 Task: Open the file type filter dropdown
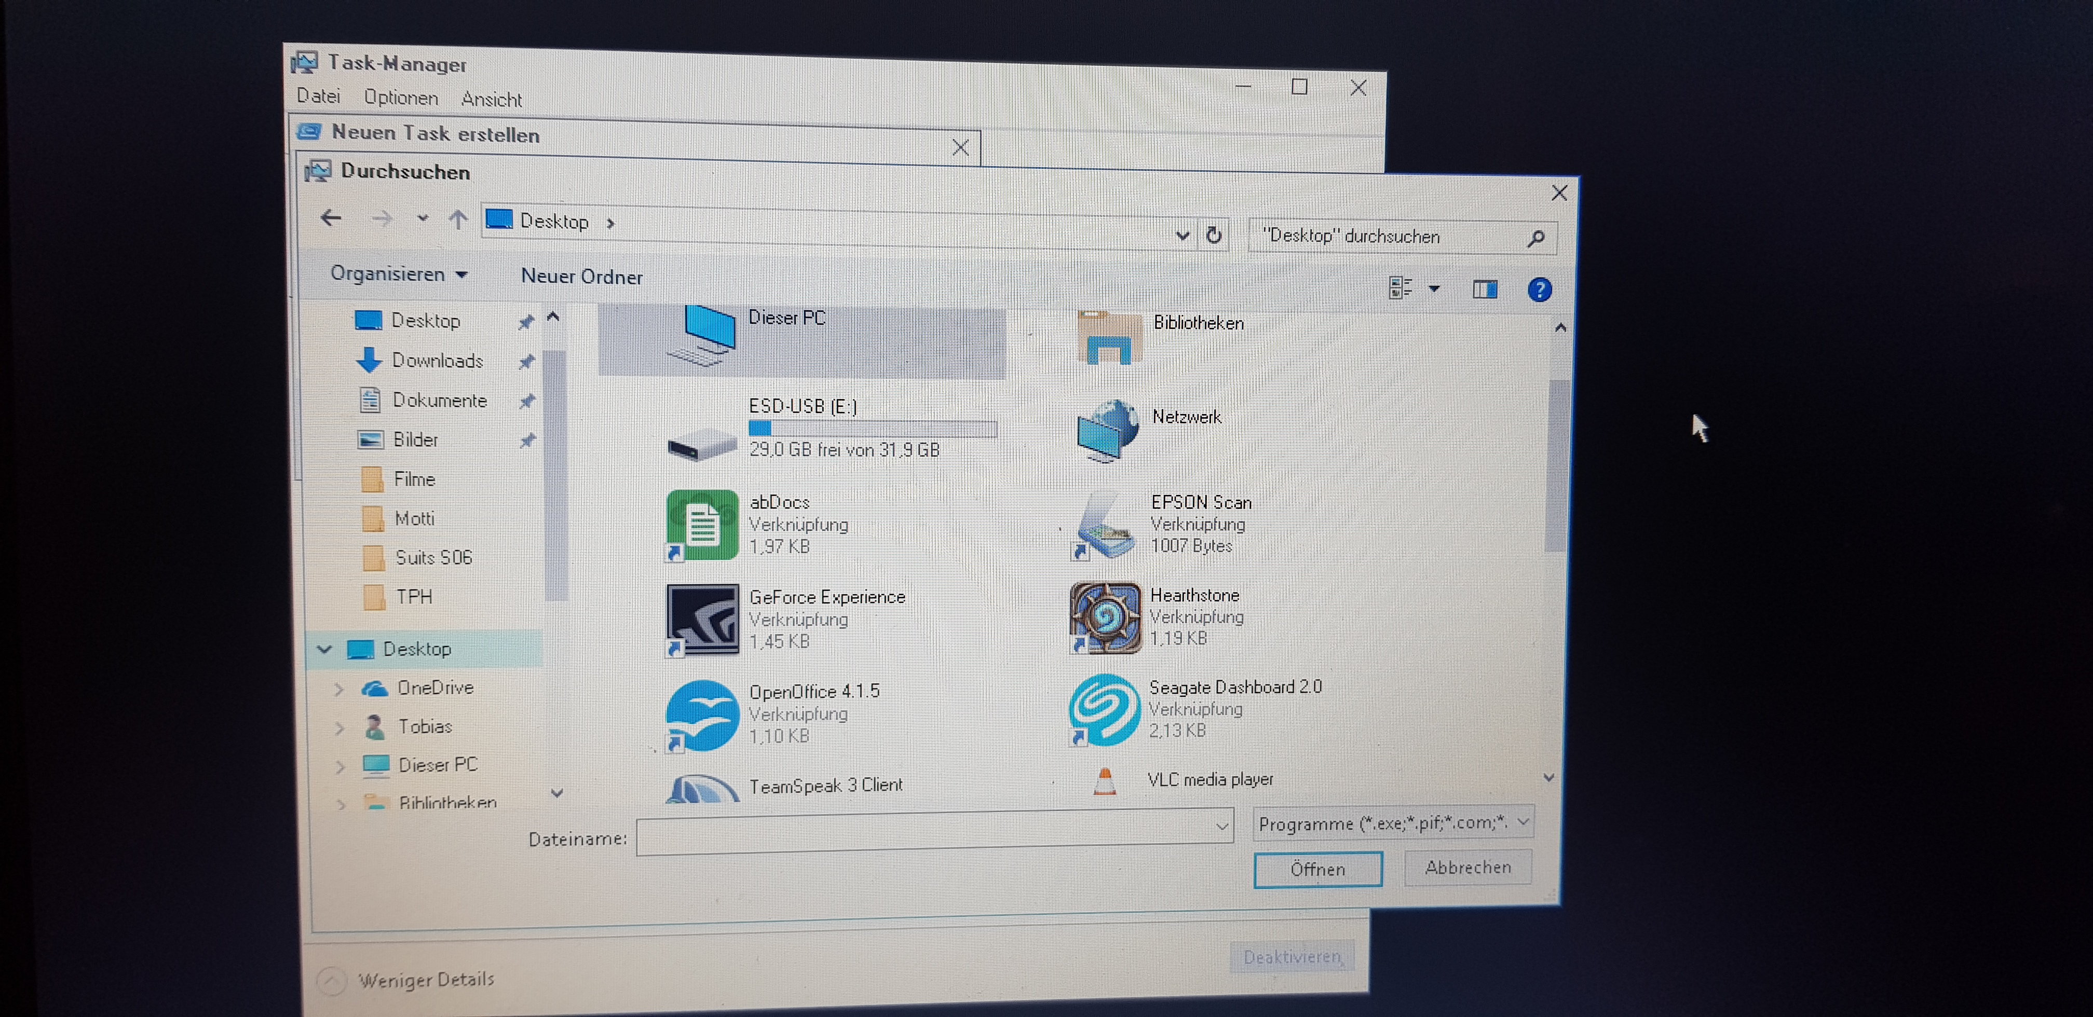pyautogui.click(x=1393, y=823)
